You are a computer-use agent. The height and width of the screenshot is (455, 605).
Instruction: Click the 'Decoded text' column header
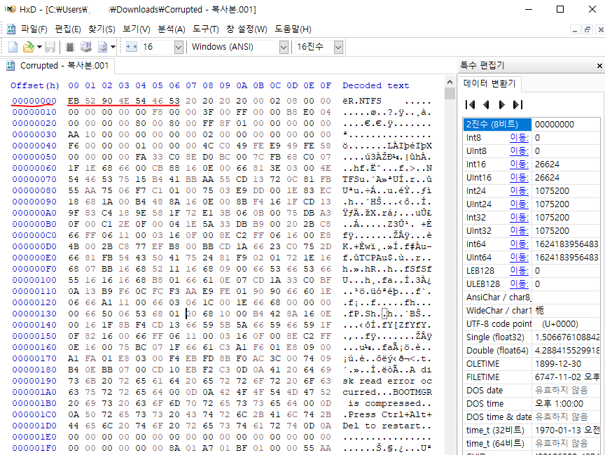click(x=376, y=85)
